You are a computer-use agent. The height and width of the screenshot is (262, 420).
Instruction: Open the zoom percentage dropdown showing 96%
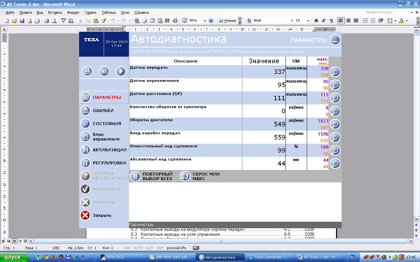pyautogui.click(x=205, y=21)
